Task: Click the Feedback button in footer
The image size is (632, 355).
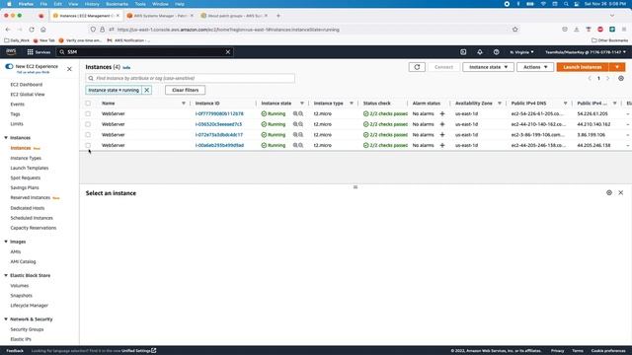Action: pos(15,351)
